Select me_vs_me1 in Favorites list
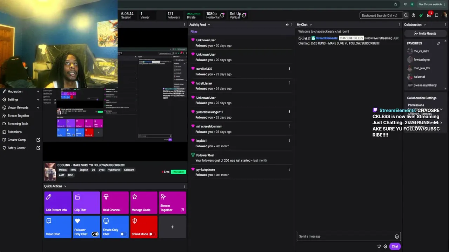Viewport: 449px width, 252px height. [x=421, y=51]
